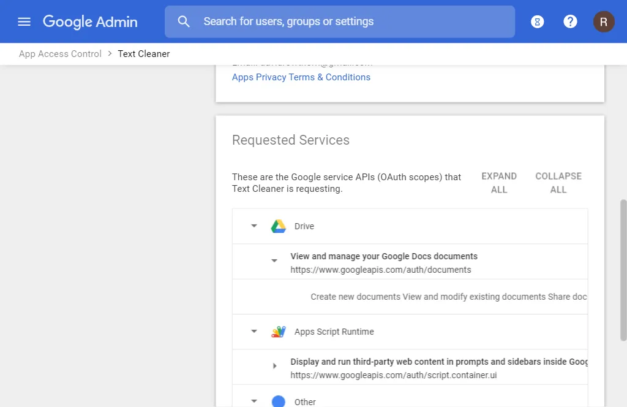The width and height of the screenshot is (627, 407).
Task: Click the Apps Script Runtime icon
Action: click(279, 332)
